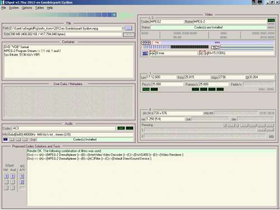This screenshot has width=280, height=210.
Task: Click the Qf field showing 0.264
Action: (262, 77)
